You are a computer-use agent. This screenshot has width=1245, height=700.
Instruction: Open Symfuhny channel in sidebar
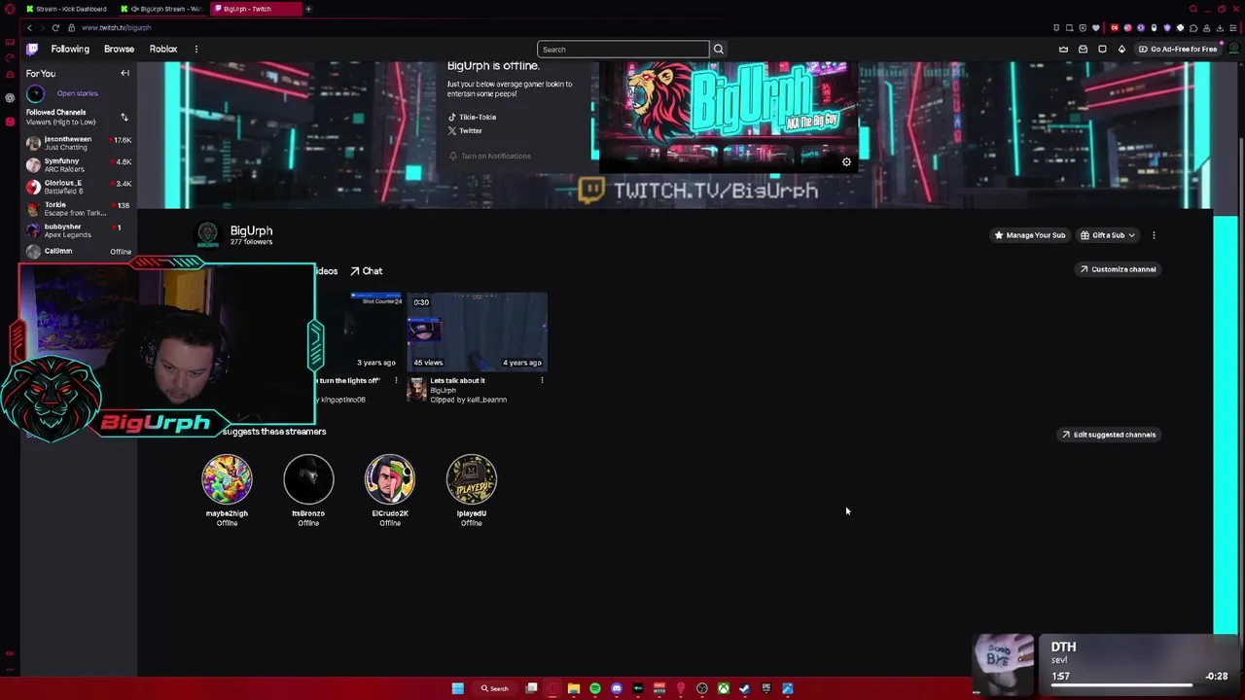[79, 165]
